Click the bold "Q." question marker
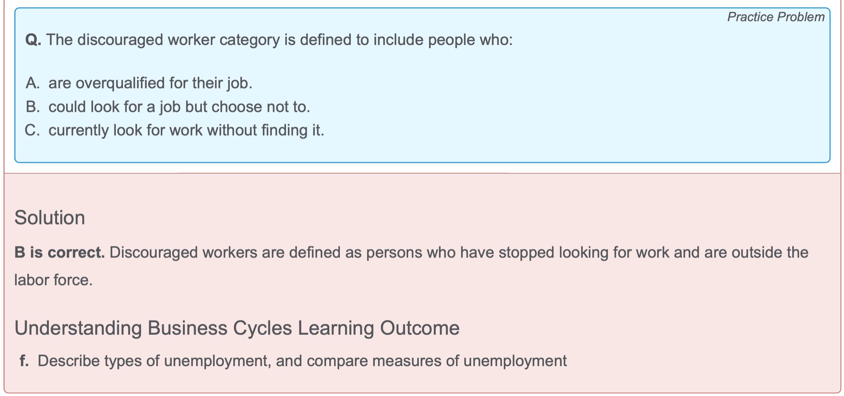 (33, 40)
